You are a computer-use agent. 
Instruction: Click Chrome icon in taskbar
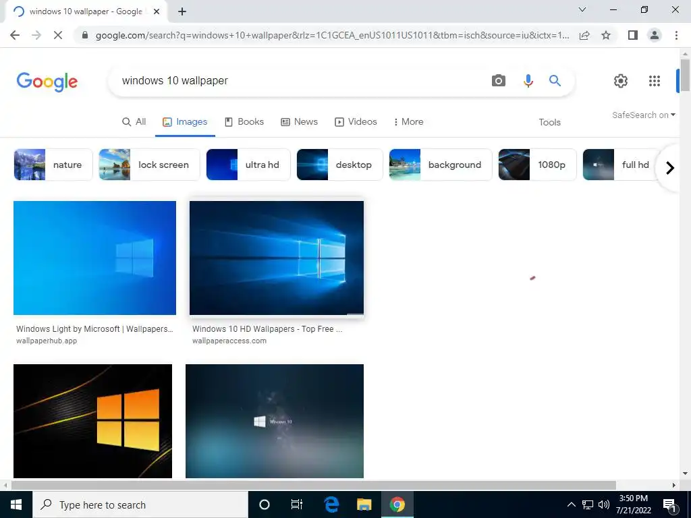point(397,505)
